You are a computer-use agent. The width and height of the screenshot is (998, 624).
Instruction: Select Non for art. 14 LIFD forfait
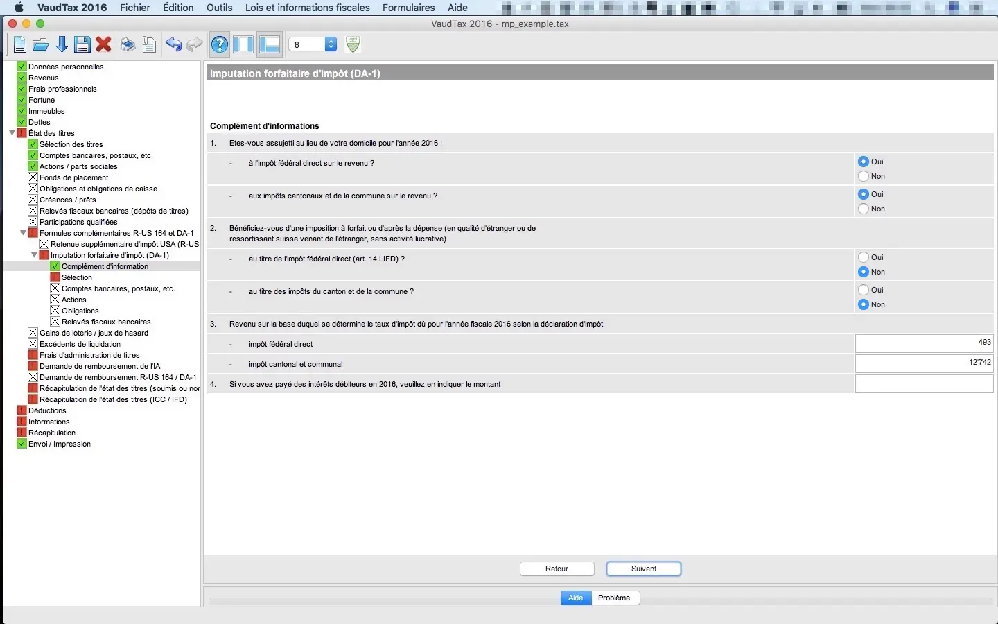(864, 272)
